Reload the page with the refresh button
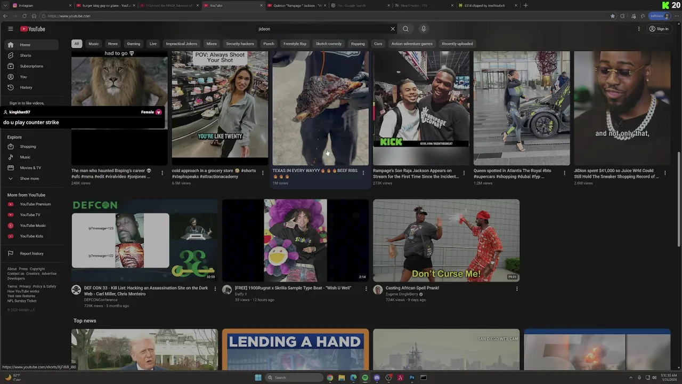The image size is (682, 384). [24, 16]
